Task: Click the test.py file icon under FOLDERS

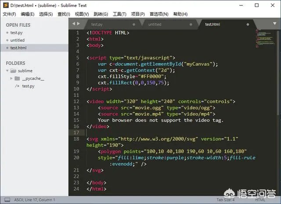Action: tap(18, 86)
